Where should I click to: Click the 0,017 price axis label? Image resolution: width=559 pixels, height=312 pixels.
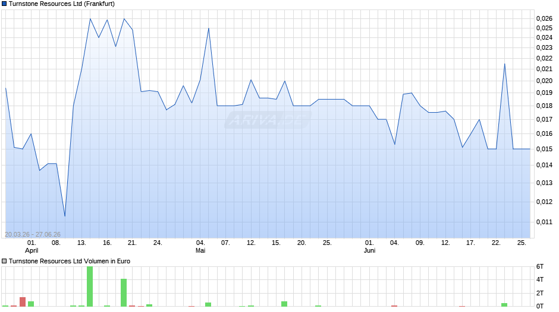[544, 119]
